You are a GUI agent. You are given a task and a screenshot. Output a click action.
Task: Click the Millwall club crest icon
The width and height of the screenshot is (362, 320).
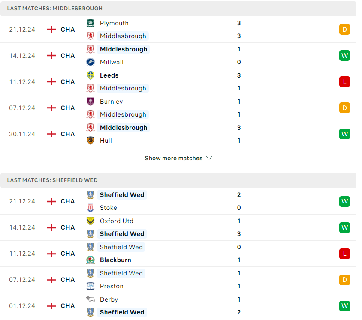coord(90,62)
